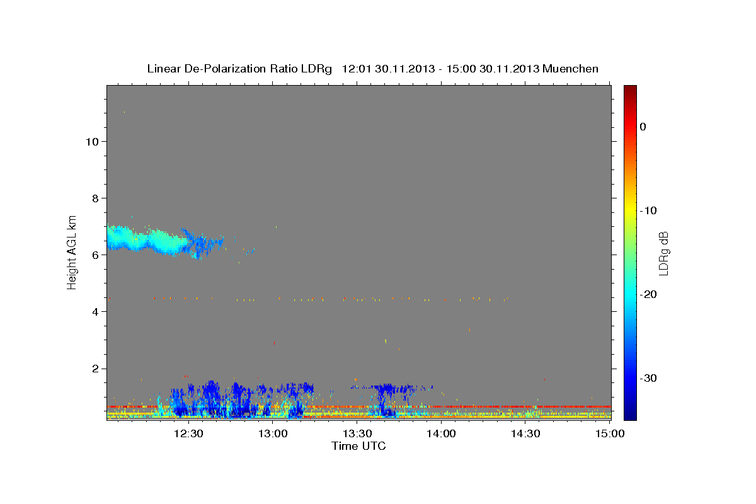Click the '15:00' time tick label
The image size is (756, 504).
[609, 433]
